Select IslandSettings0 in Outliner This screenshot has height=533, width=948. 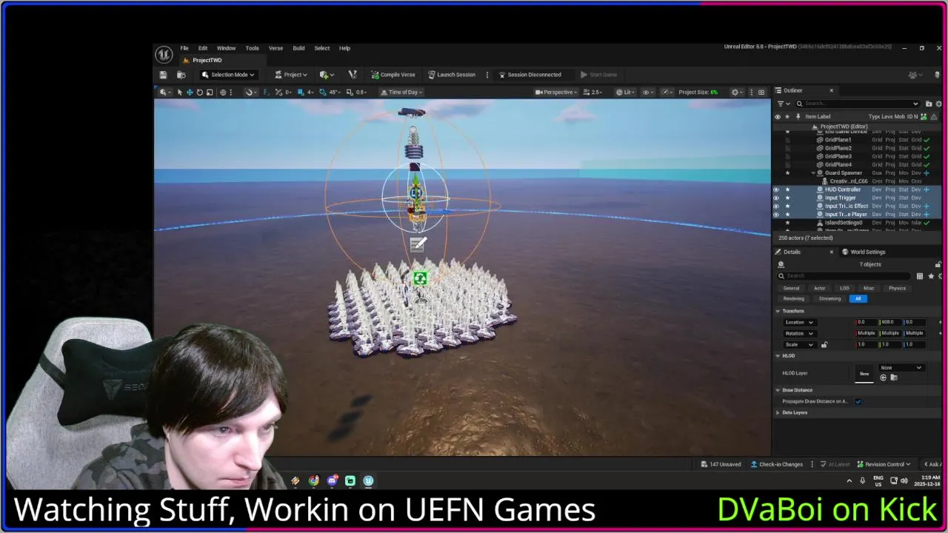tap(844, 223)
